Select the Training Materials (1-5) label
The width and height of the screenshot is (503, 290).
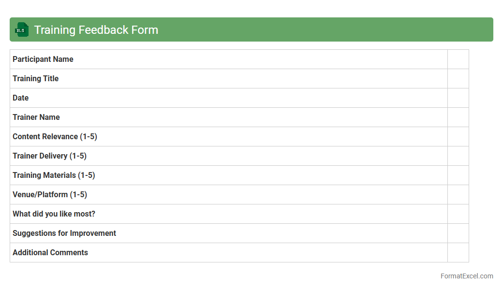pyautogui.click(x=54, y=175)
